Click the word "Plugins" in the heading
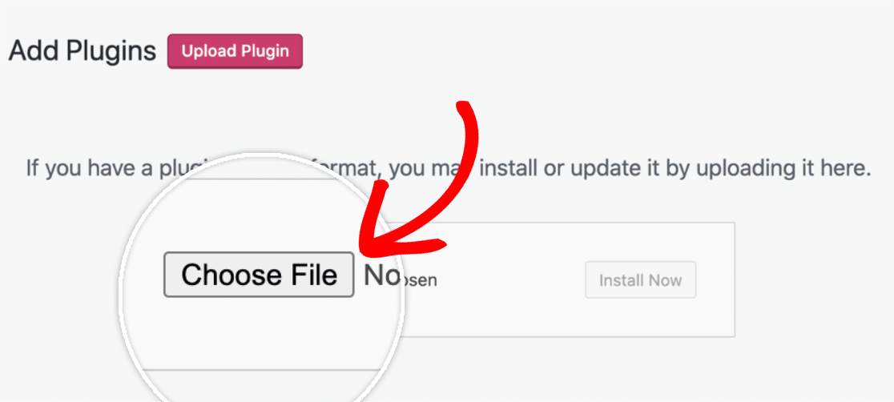 pos(111,51)
